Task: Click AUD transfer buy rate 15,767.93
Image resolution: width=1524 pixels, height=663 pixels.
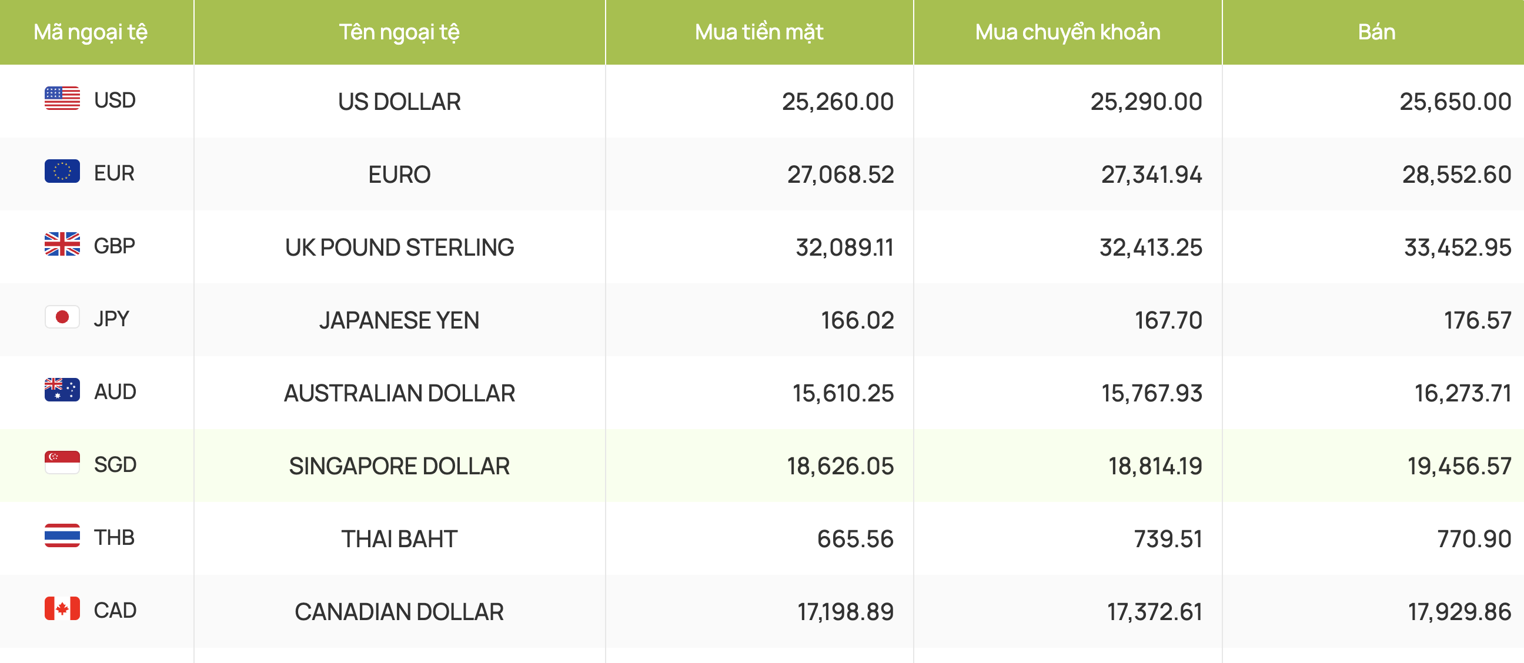Action: pyautogui.click(x=1152, y=393)
